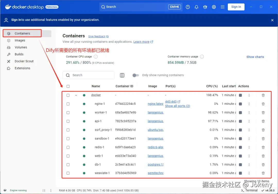Go to Images in sidebar
This screenshot has height=194, width=278.
click(20, 41)
